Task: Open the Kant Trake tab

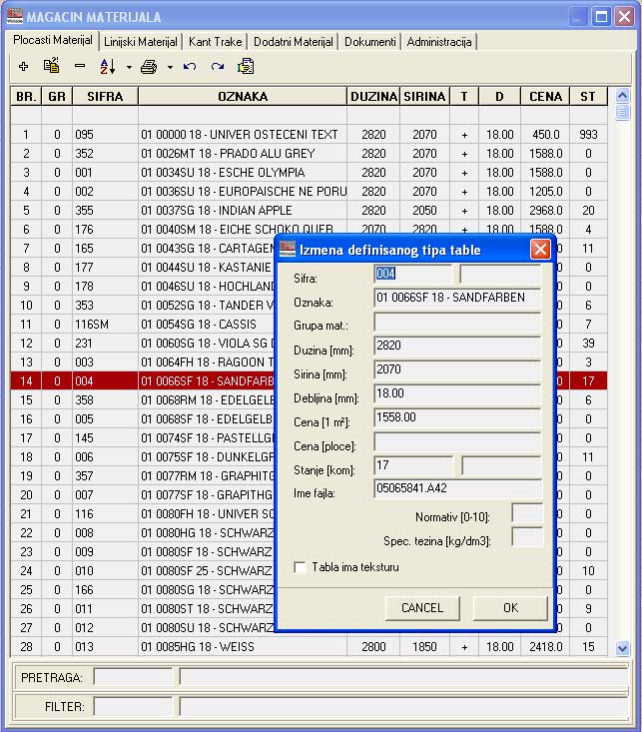Action: coord(214,42)
